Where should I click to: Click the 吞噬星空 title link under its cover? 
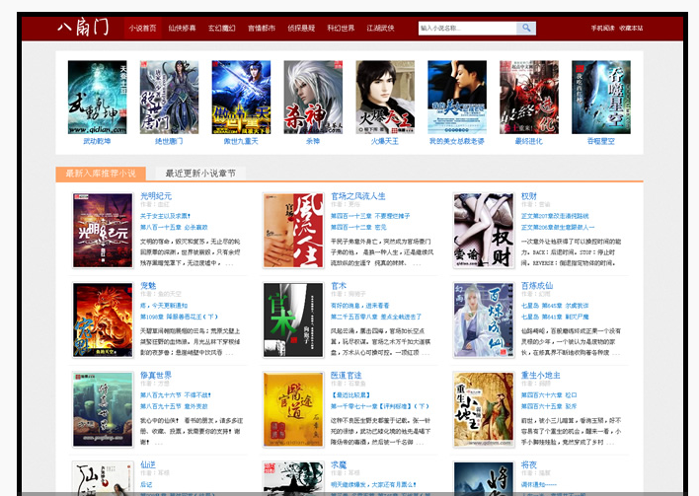point(601,141)
